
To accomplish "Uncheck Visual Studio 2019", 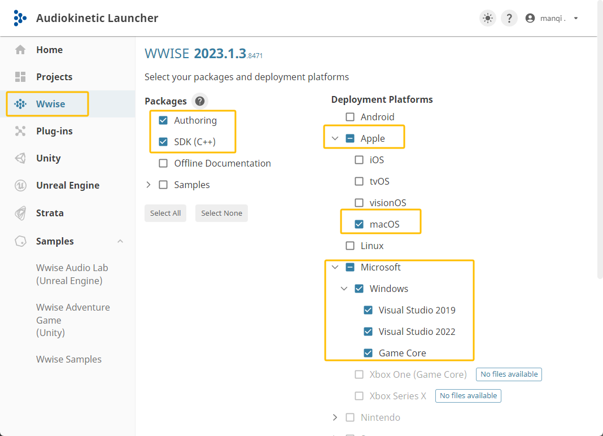I will [368, 310].
